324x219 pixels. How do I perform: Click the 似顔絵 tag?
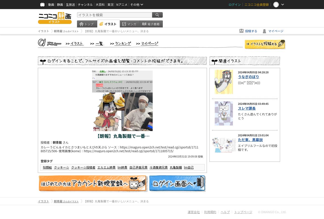[47, 167]
